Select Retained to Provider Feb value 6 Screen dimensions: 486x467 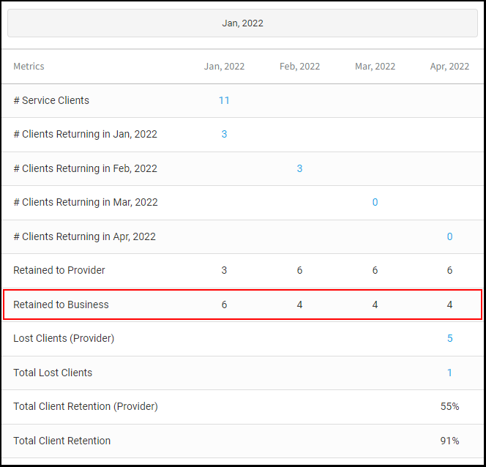click(x=299, y=270)
